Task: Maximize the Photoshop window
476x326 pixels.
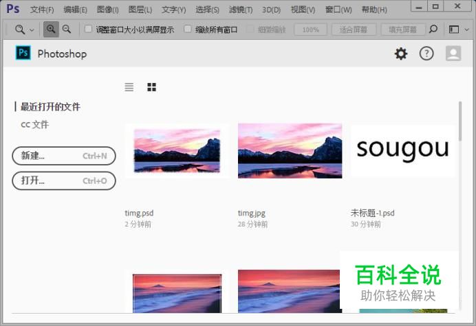Action: coord(435,6)
